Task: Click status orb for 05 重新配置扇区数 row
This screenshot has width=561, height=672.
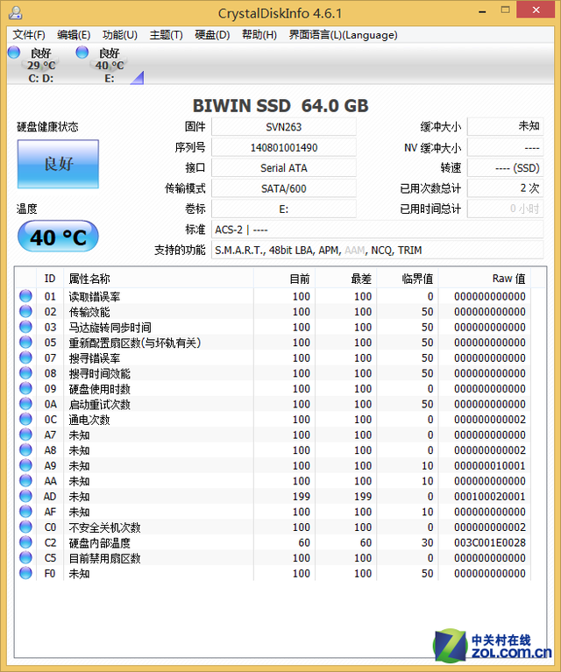Action: click(25, 343)
